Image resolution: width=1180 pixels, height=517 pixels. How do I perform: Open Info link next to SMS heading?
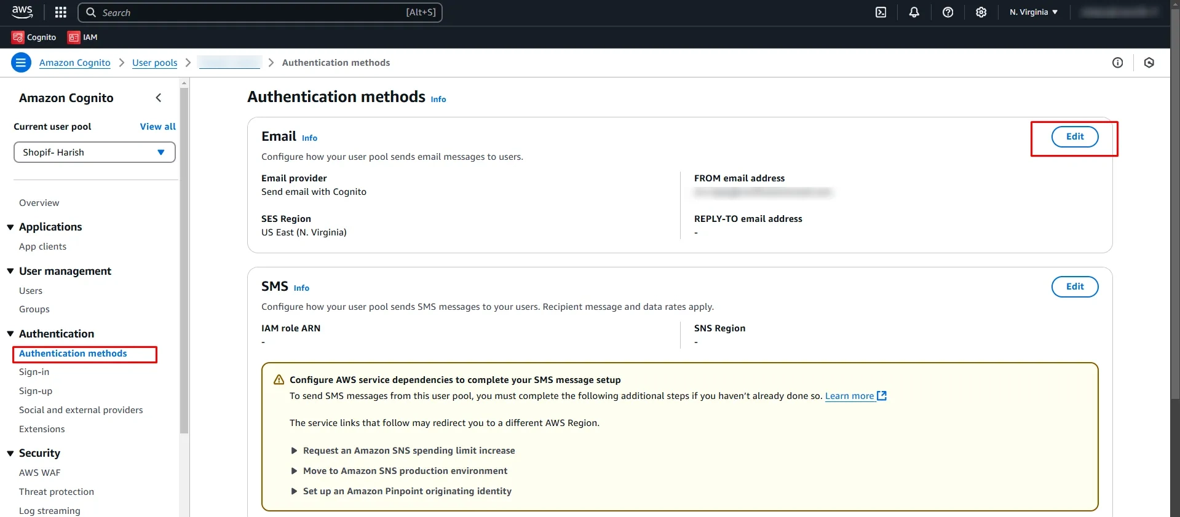(301, 288)
